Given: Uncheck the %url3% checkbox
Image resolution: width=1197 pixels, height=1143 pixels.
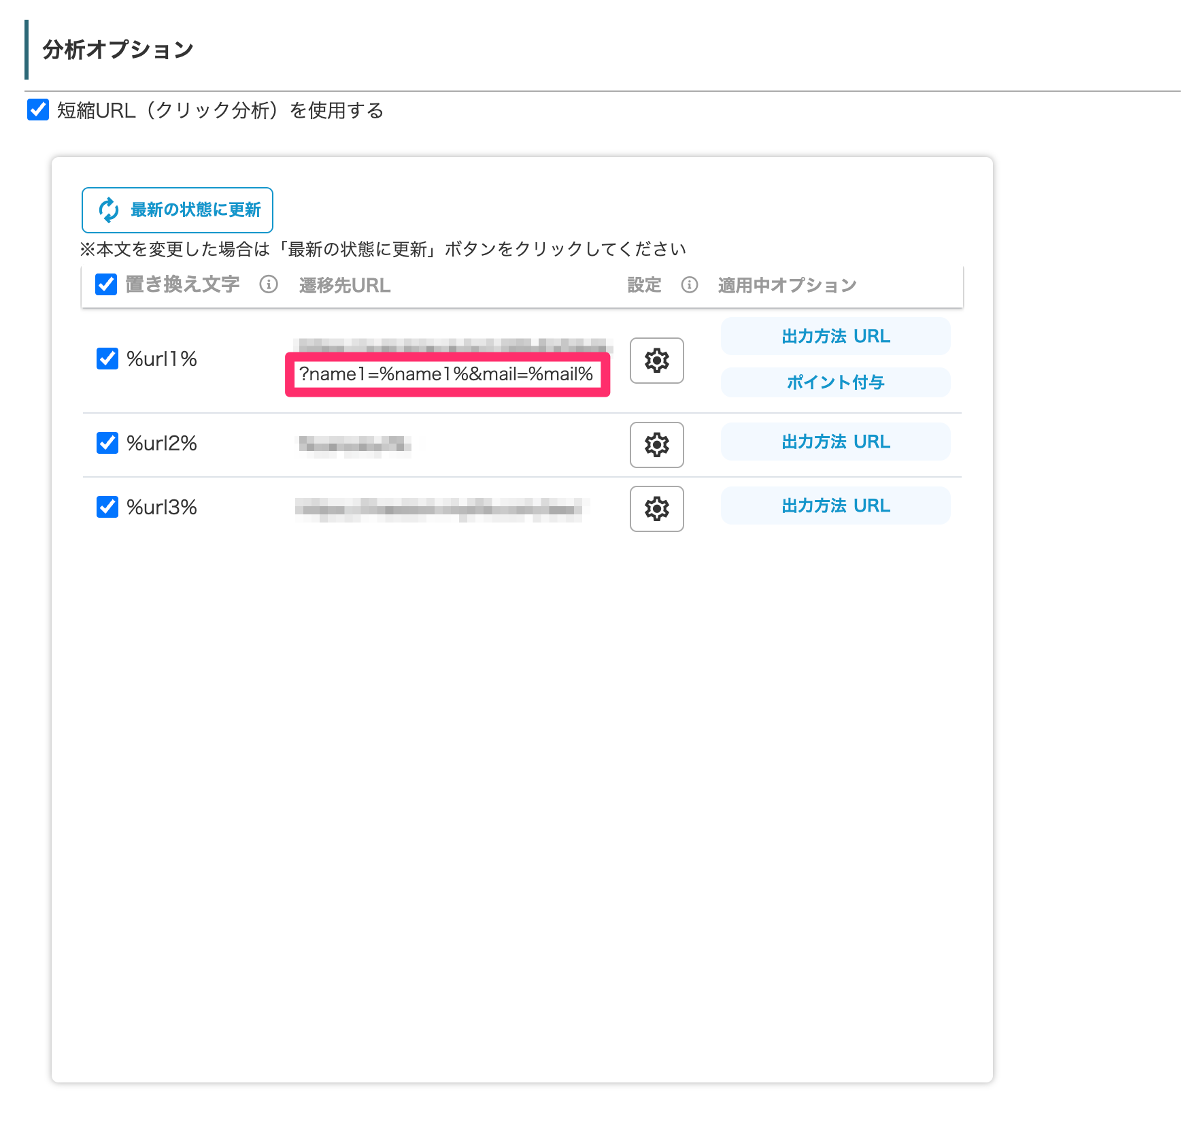Looking at the screenshot, I should coord(107,507).
